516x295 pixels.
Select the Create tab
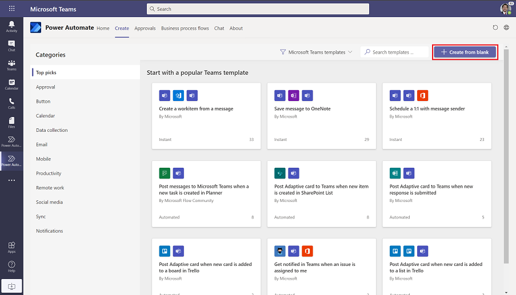click(x=122, y=29)
